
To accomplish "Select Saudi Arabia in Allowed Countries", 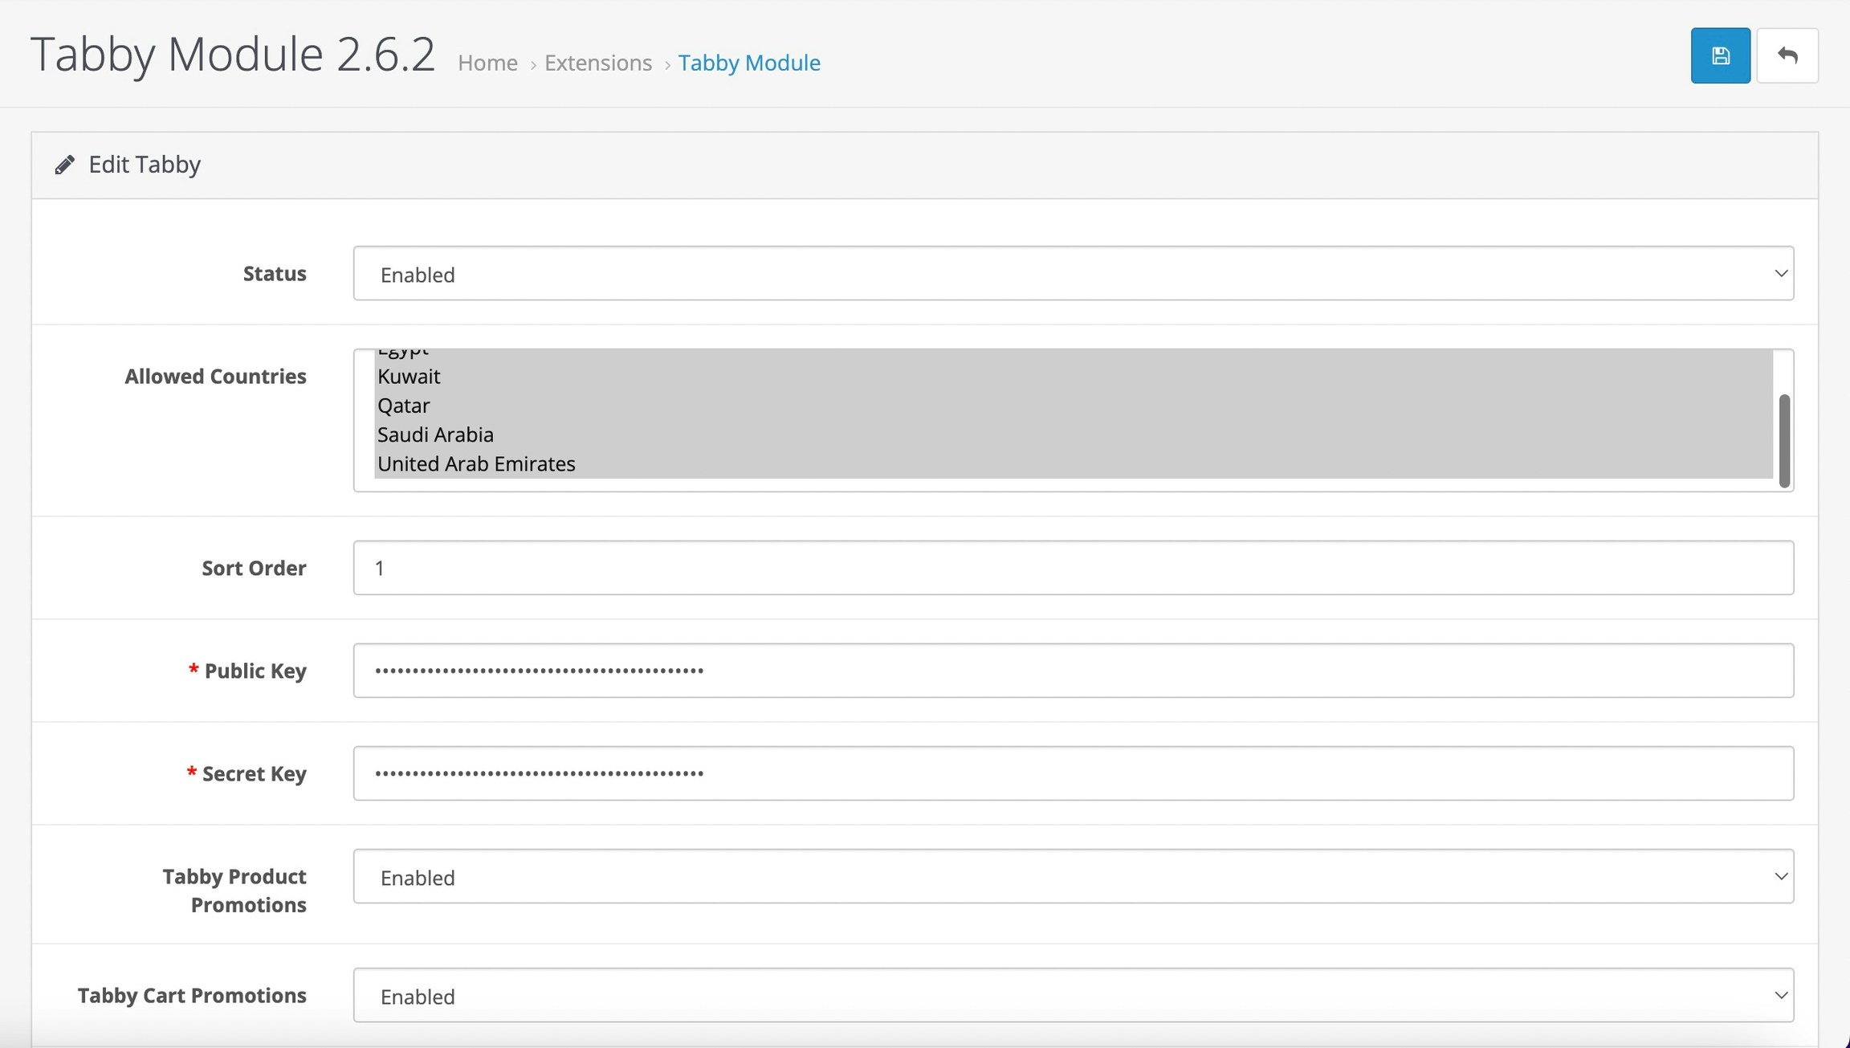I will point(1073,434).
